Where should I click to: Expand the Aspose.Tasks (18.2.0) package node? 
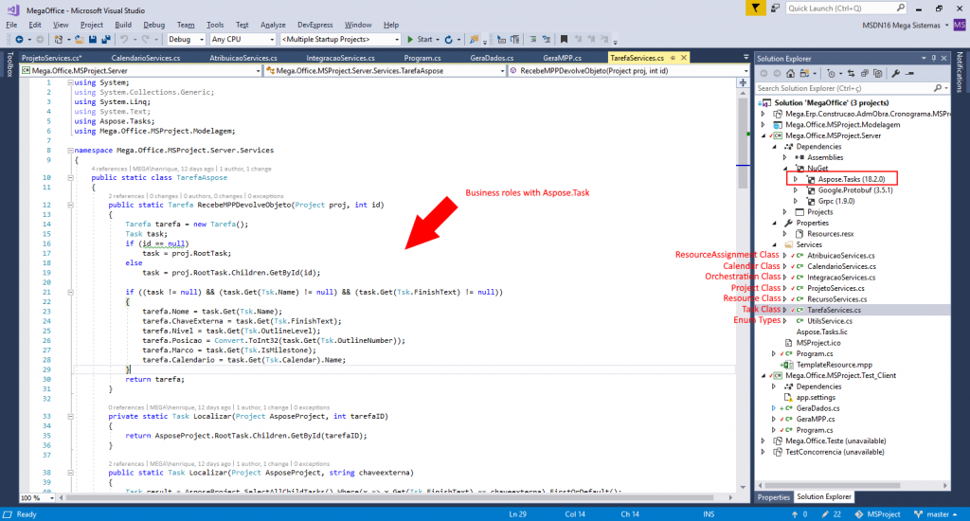click(796, 179)
